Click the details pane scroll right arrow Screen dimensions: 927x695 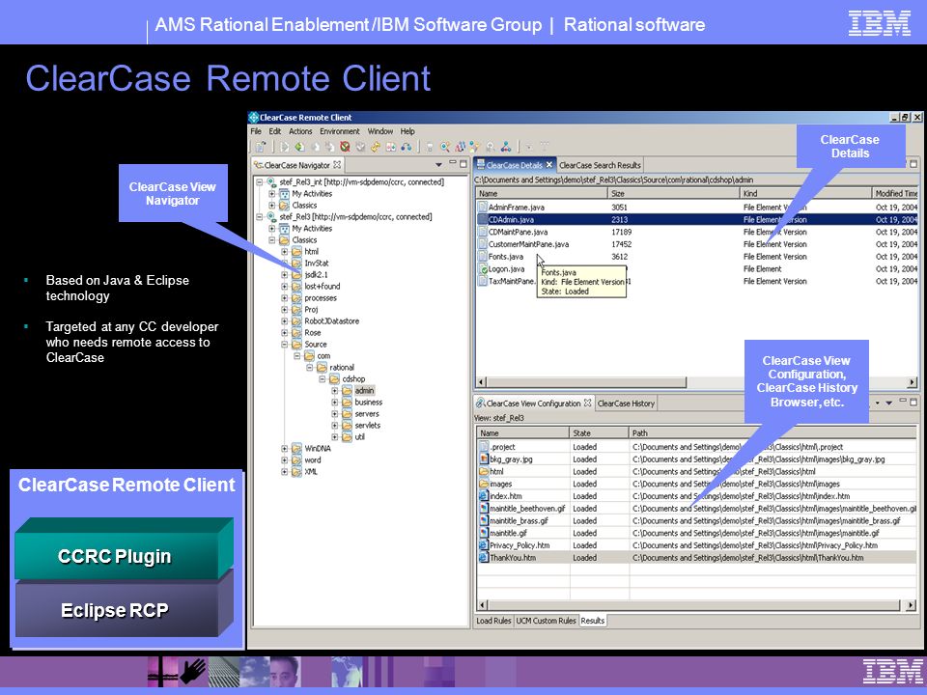tap(913, 382)
